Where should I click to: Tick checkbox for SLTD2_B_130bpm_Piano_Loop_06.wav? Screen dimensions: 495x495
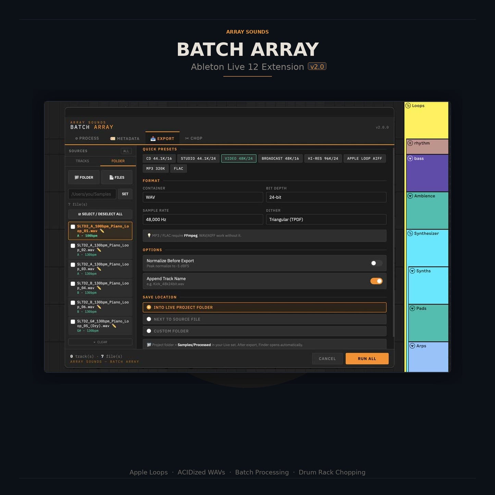tap(73, 303)
